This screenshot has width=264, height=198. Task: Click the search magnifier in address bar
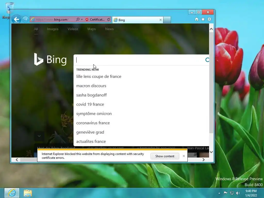pyautogui.click(x=78, y=19)
